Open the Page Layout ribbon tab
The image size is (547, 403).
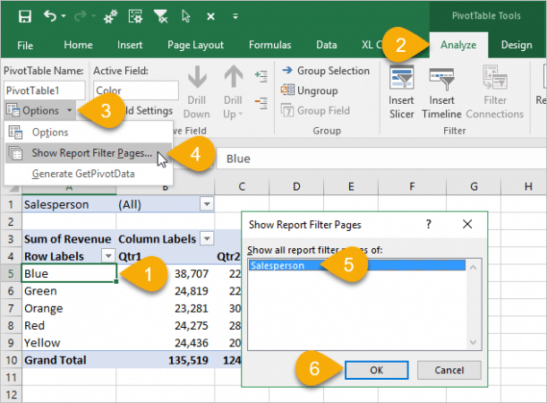tap(198, 45)
